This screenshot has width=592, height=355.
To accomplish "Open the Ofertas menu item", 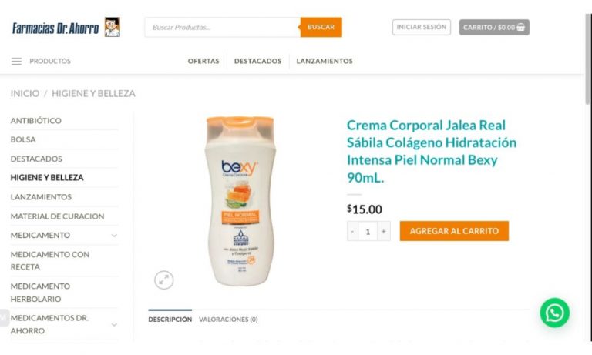I will (203, 61).
